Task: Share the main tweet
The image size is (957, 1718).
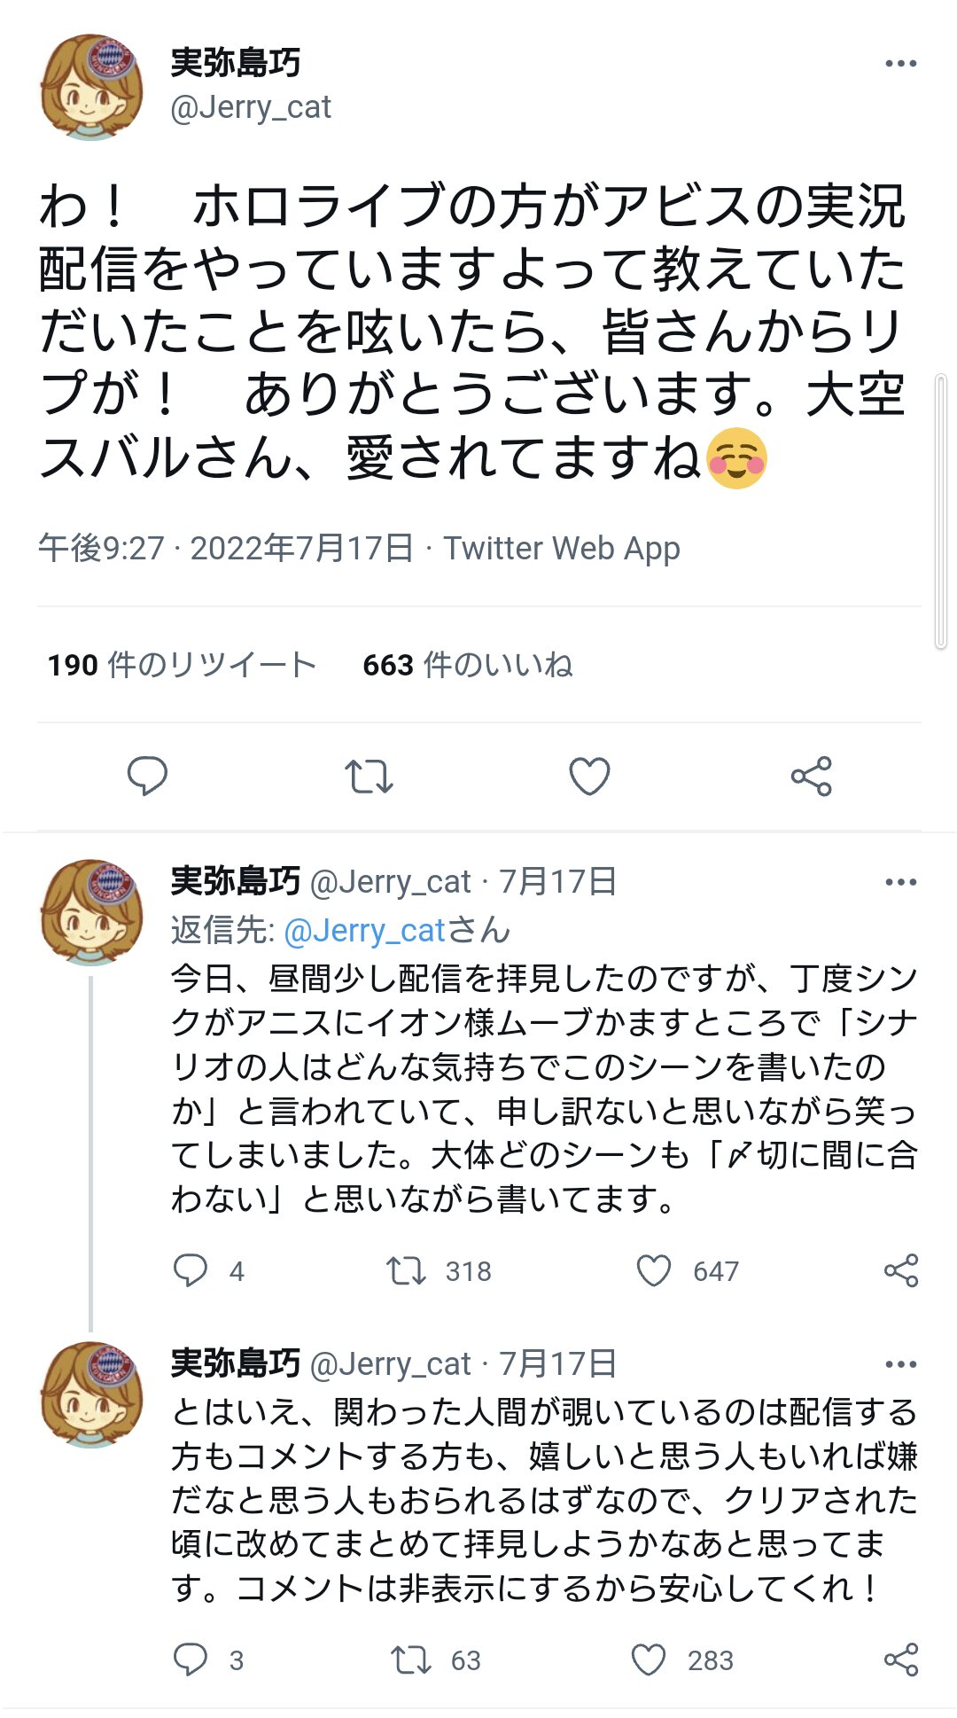Action: tap(811, 777)
